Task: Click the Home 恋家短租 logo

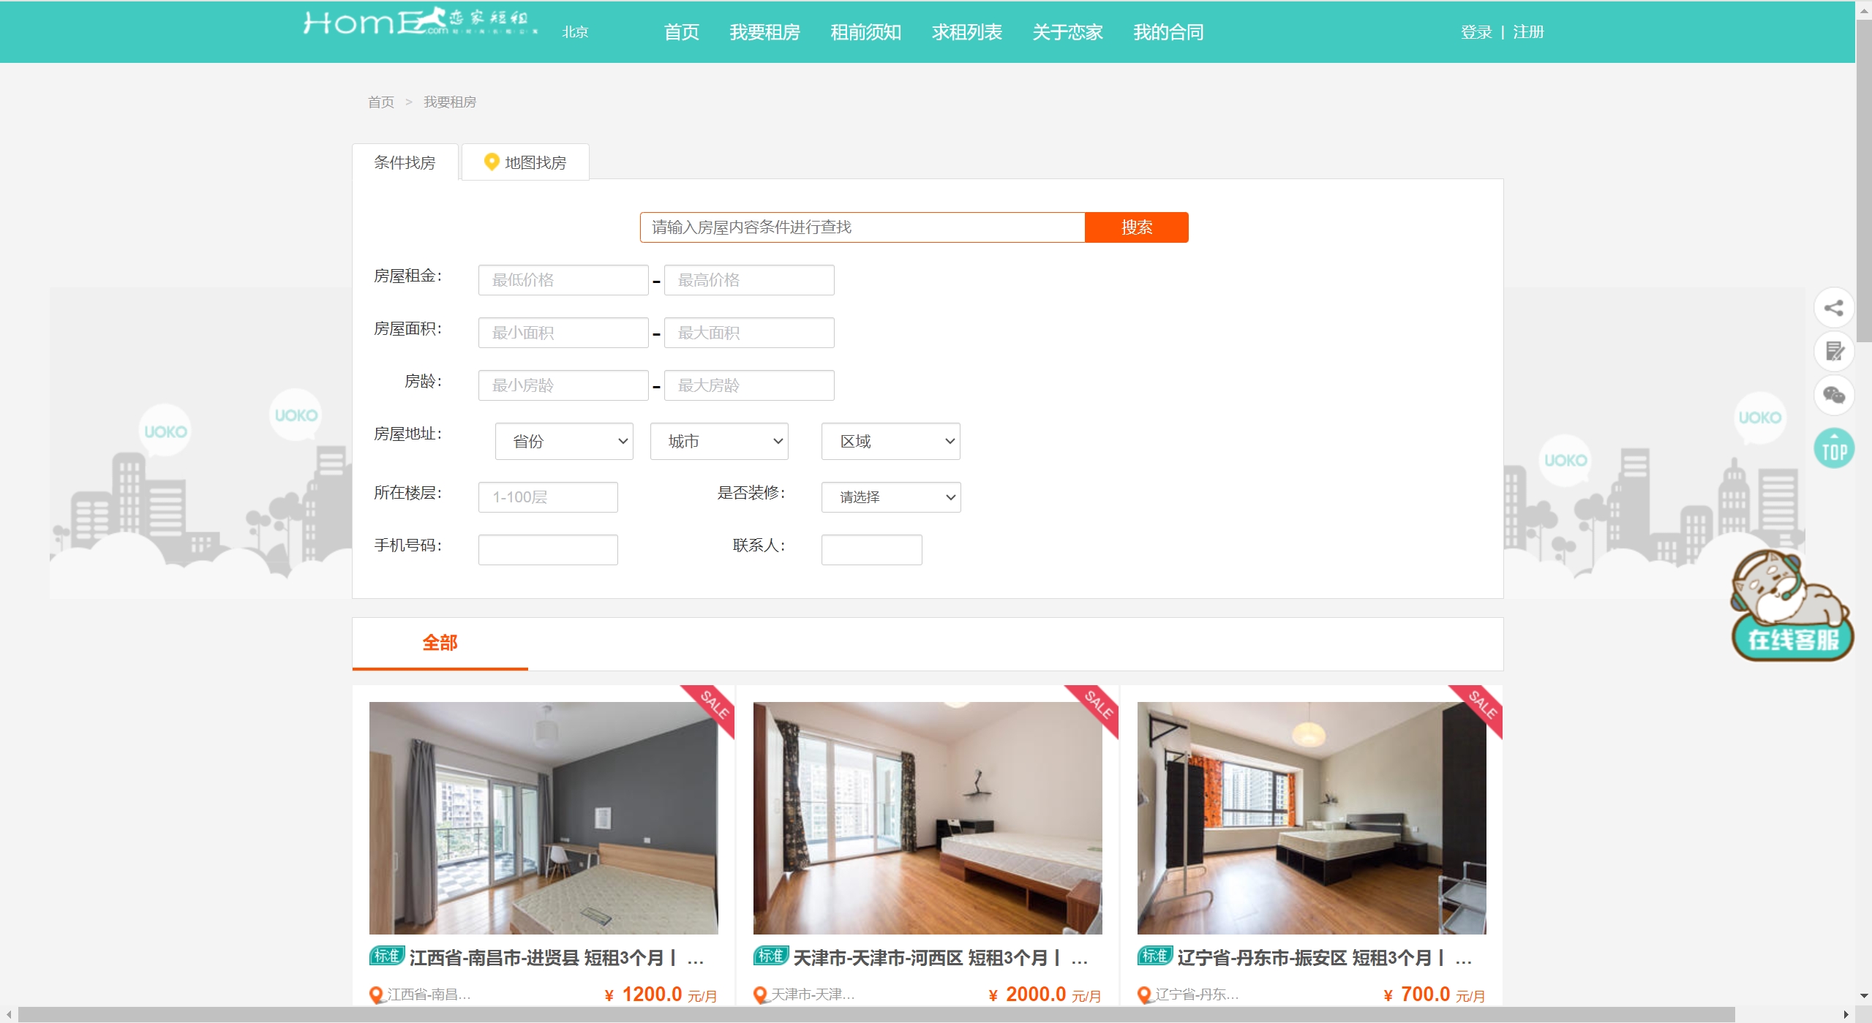Action: [x=421, y=23]
